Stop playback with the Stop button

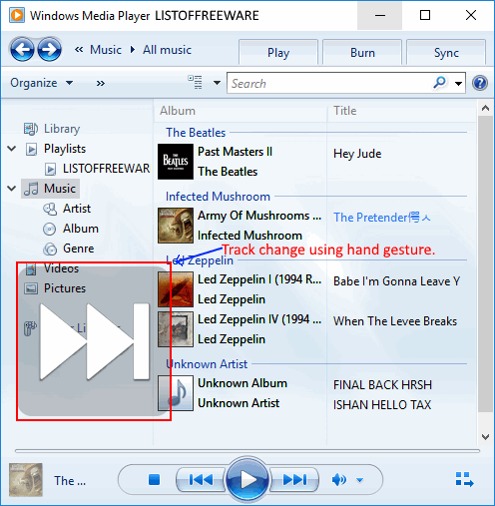click(x=154, y=480)
